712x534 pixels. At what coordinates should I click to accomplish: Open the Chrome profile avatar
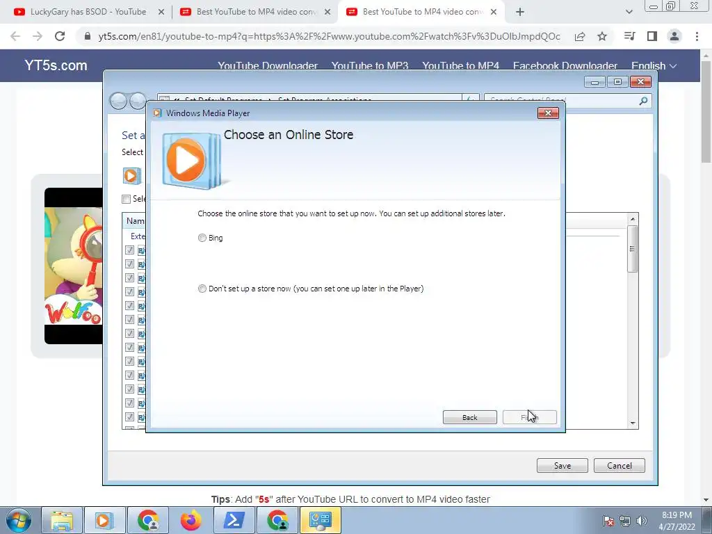coord(674,36)
